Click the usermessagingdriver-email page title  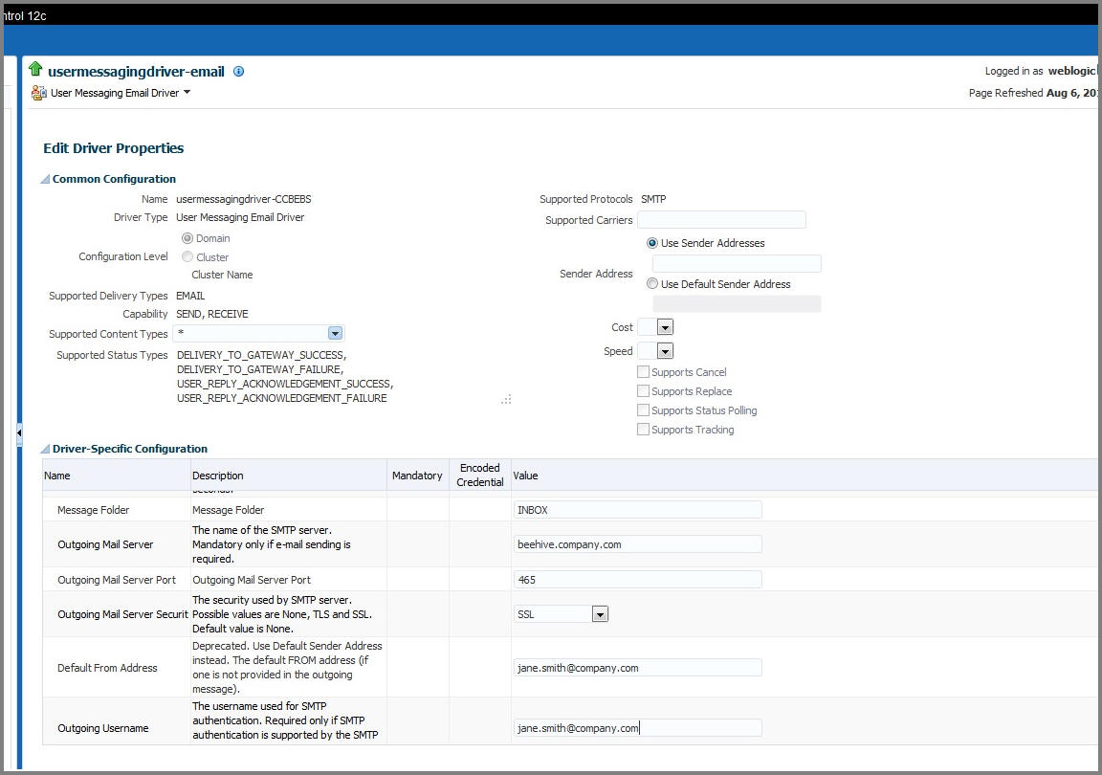137,71
